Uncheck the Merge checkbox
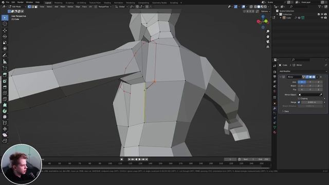329x185 pixels. click(x=299, y=102)
